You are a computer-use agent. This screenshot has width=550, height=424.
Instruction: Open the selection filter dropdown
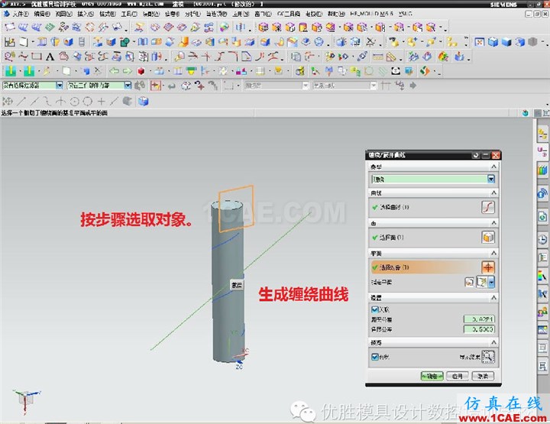pyautogui.click(x=60, y=86)
